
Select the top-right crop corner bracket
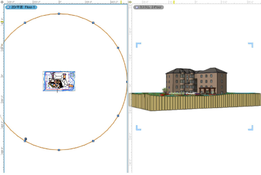tap(251, 45)
